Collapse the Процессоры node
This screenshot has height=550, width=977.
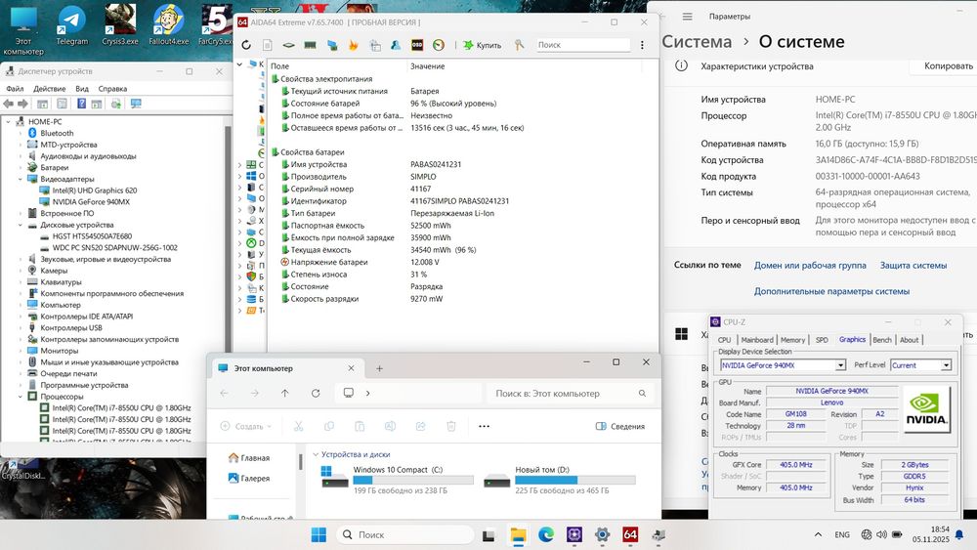tap(20, 397)
